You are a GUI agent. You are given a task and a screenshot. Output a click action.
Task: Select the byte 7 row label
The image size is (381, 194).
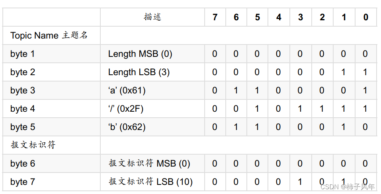pos(23,182)
